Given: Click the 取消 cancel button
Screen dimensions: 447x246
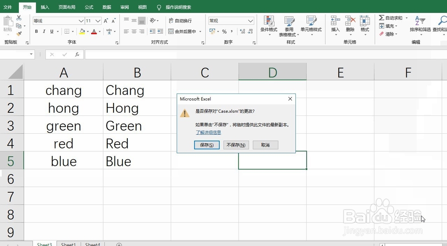Looking at the screenshot, I should coord(266,145).
